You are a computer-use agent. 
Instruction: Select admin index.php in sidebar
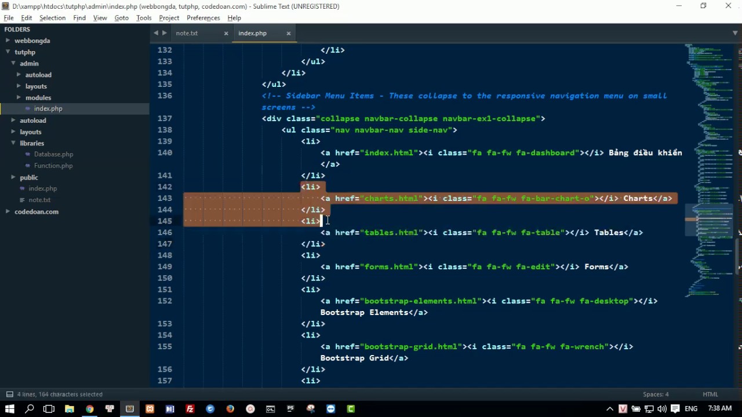coord(48,109)
